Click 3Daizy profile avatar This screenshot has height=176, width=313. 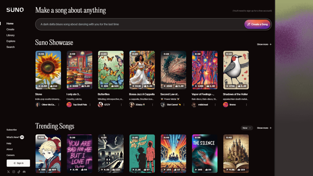(x=132, y=105)
